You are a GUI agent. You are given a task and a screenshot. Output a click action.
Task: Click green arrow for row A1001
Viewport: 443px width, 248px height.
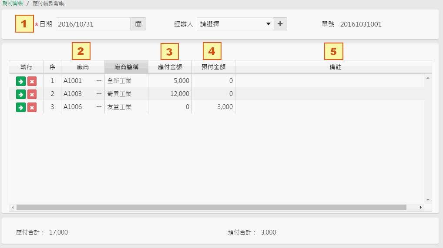[x=21, y=81]
